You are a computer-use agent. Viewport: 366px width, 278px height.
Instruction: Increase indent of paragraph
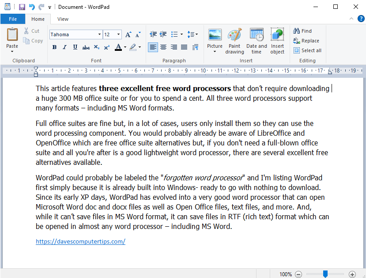pyautogui.click(x=163, y=34)
